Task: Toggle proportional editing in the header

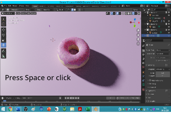Action: tap(80, 10)
